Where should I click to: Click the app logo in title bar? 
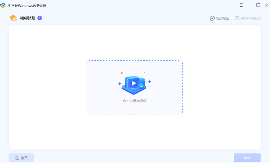4,5
